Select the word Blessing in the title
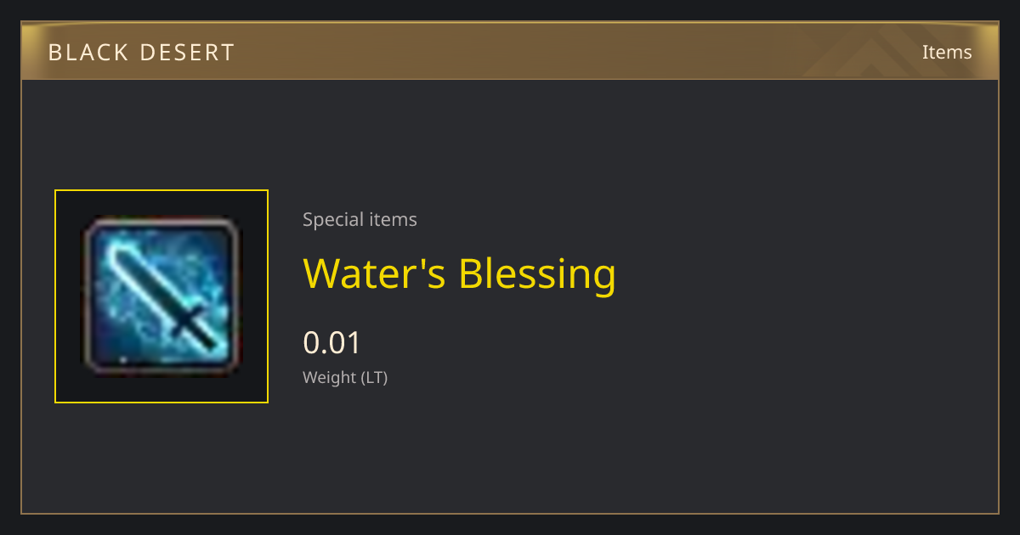This screenshot has height=535, width=1020. [x=537, y=273]
